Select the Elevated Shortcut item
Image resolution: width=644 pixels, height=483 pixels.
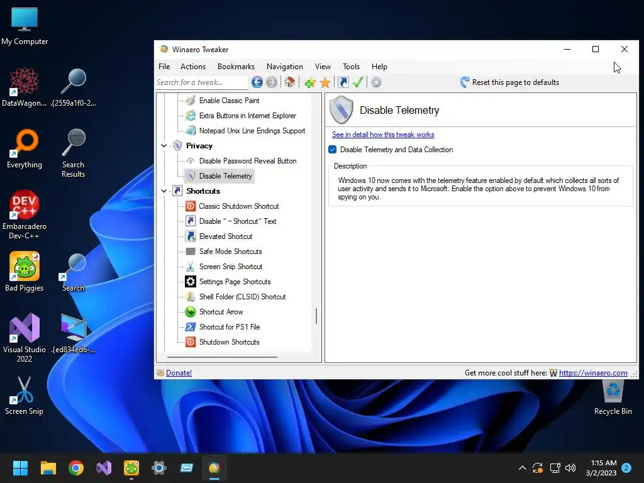pyautogui.click(x=226, y=236)
